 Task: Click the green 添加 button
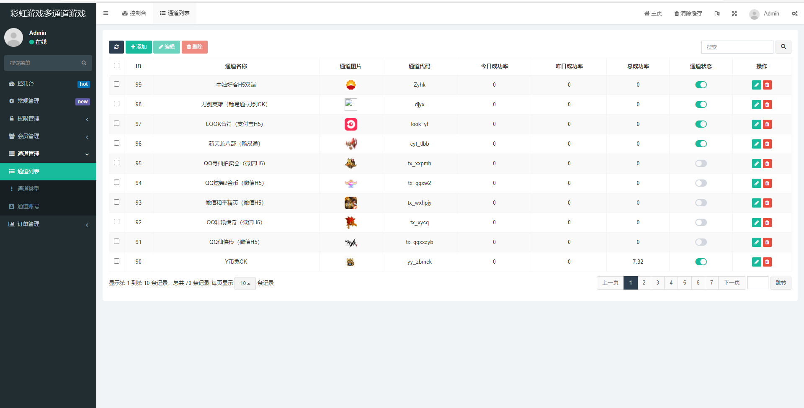(139, 47)
